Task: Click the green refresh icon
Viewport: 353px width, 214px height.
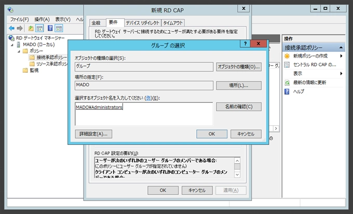Action: (287, 83)
